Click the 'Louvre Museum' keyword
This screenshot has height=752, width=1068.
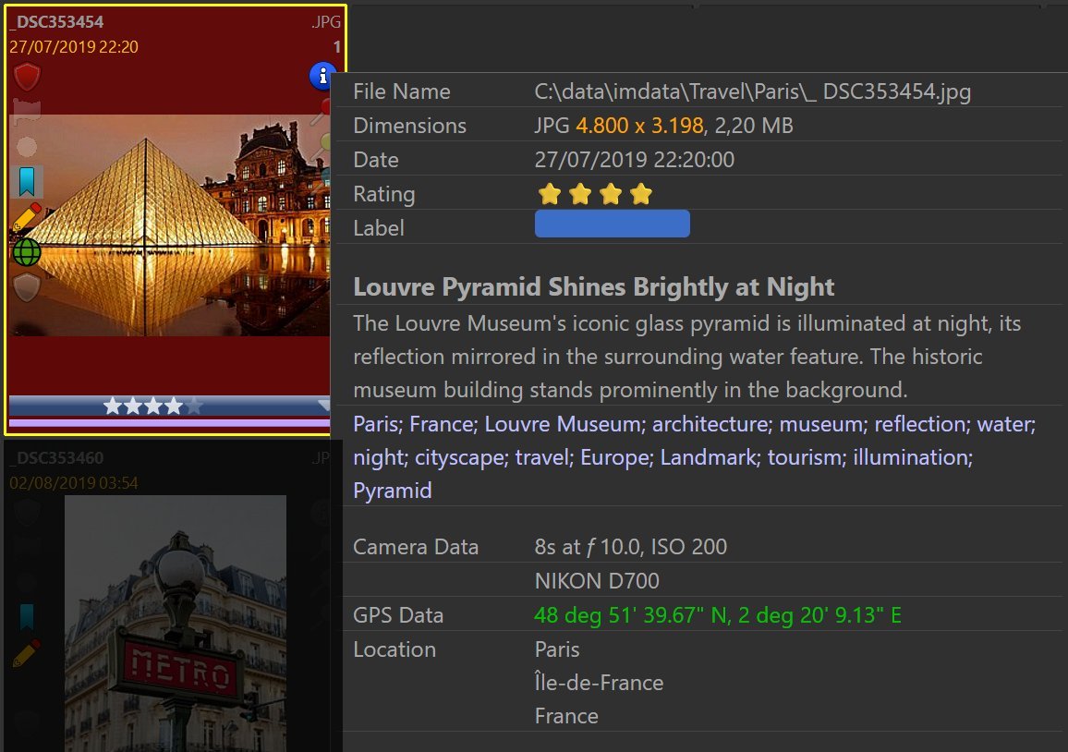click(564, 424)
